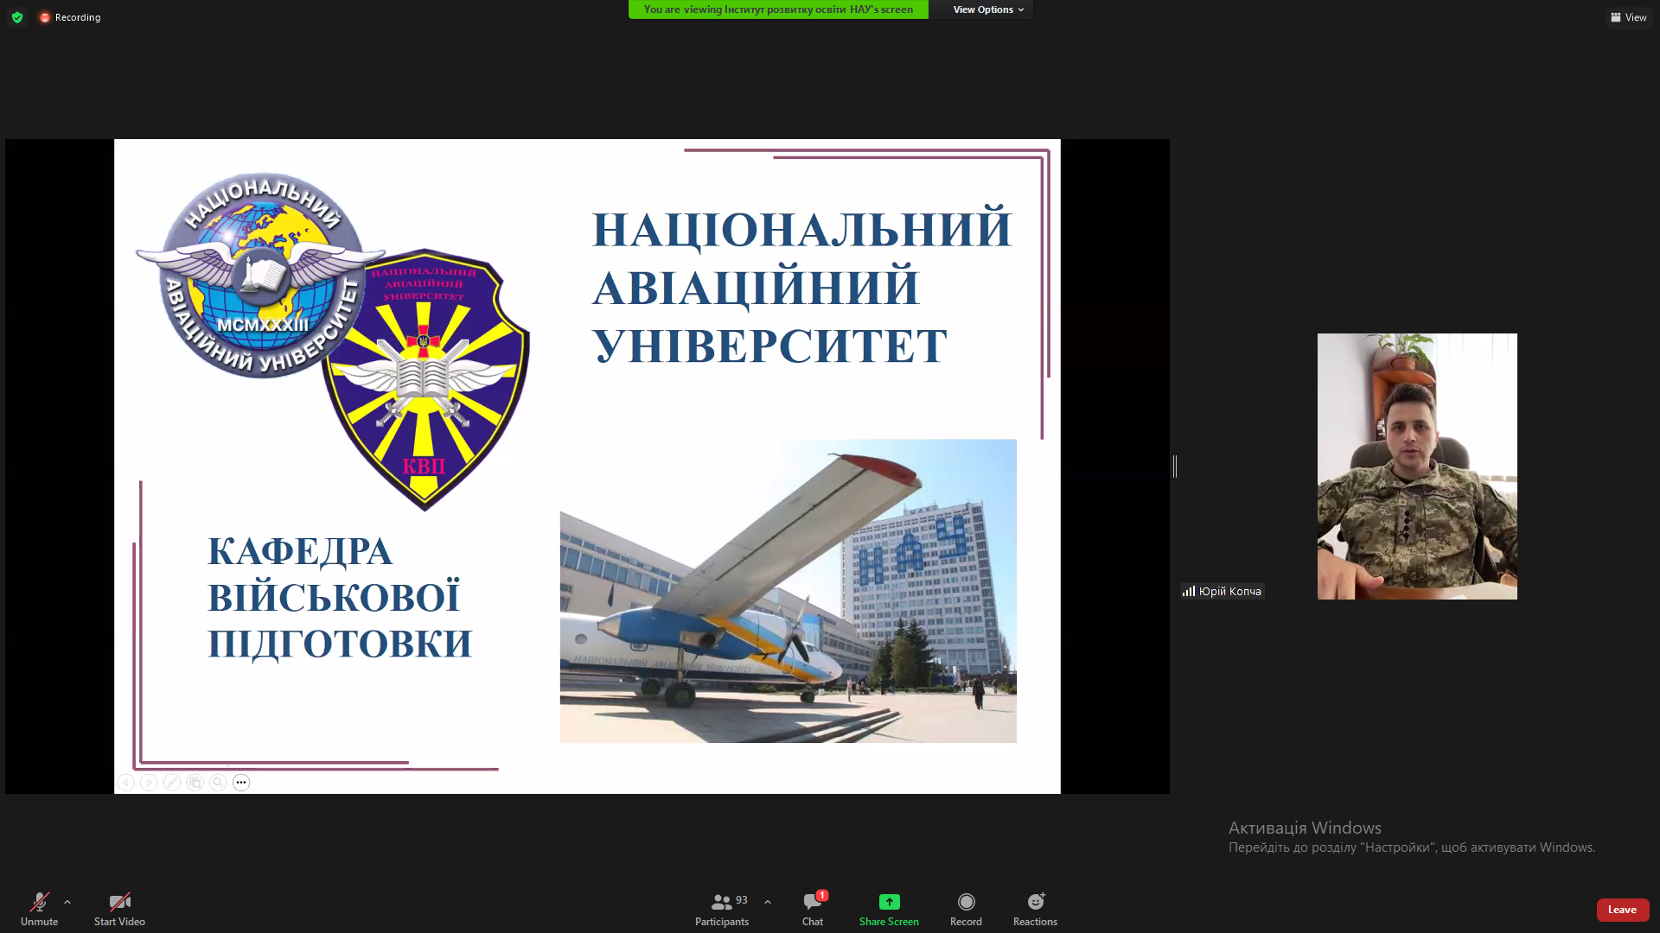
Task: Leave the meeting
Action: click(1622, 910)
